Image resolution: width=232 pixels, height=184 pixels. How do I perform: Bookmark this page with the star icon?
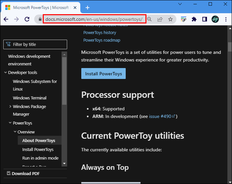[170, 19]
